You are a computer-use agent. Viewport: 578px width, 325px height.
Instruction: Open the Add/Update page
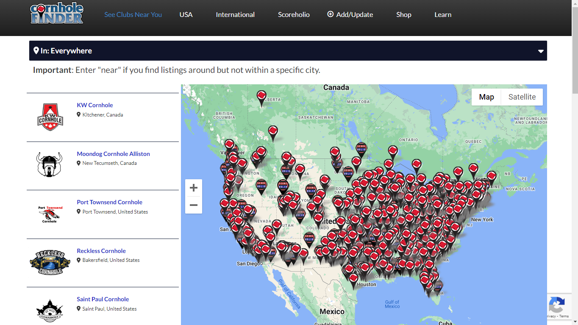pyautogui.click(x=350, y=14)
